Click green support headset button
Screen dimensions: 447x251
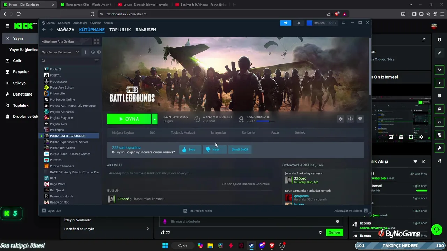(437, 229)
